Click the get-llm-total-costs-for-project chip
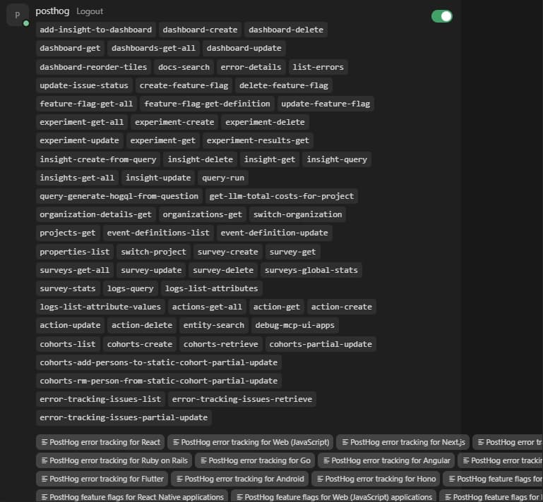 (x=282, y=196)
